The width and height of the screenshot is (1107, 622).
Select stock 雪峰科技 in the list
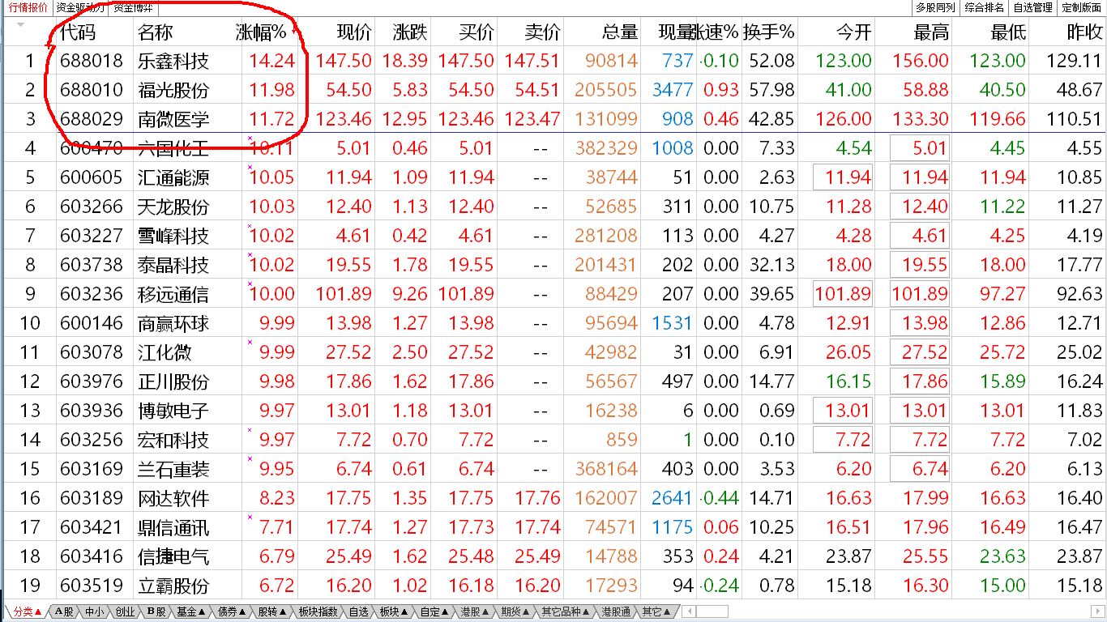tap(173, 236)
